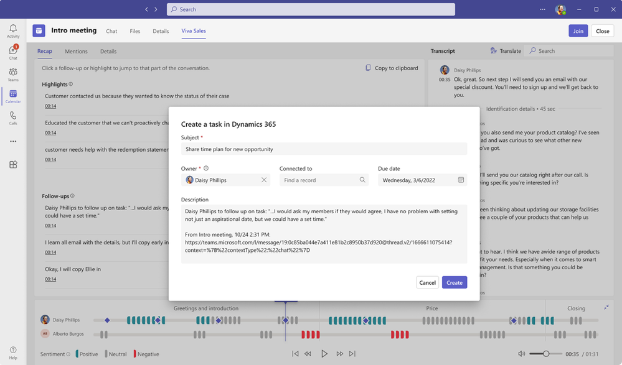Click the Price section label in timeline
622x365 pixels.
(x=432, y=308)
